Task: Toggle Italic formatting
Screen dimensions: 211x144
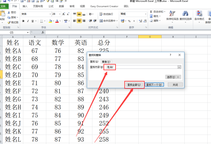Action: 28,21
